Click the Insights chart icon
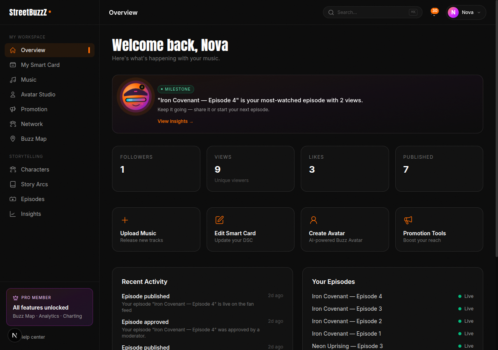The width and height of the screenshot is (498, 350). pos(13,214)
